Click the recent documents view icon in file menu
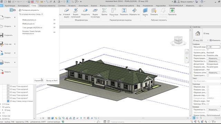Screen dimensions: 221x124 tap(11, 10)
